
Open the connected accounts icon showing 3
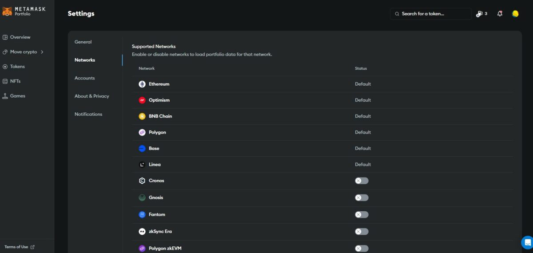[x=481, y=14]
